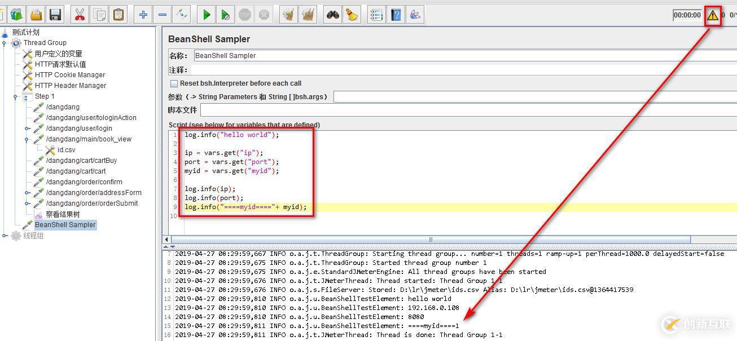This screenshot has height=341, width=737.
Task: Click the Cut scissors icon
Action: (x=80, y=15)
